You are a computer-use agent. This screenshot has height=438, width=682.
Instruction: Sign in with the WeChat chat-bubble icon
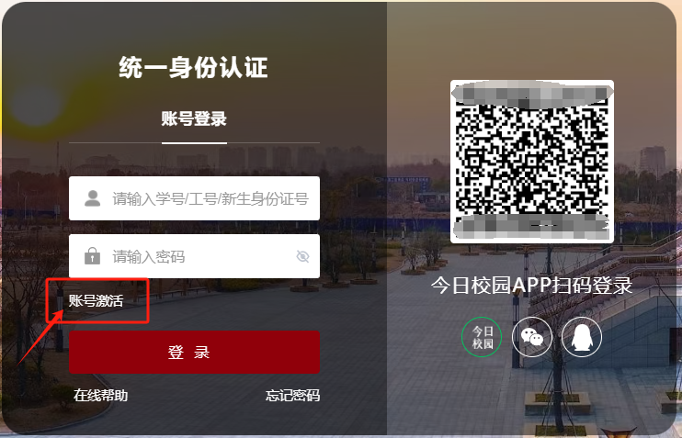click(x=532, y=337)
